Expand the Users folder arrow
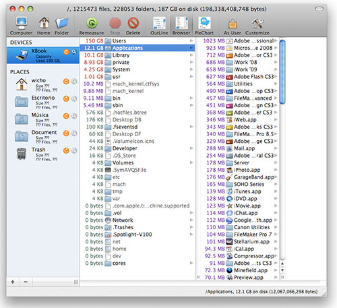Screen dimensions: 337x308 191,40
